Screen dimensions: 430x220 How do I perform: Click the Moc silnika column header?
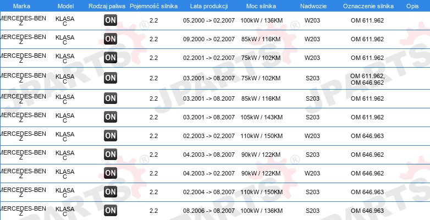coord(261,6)
